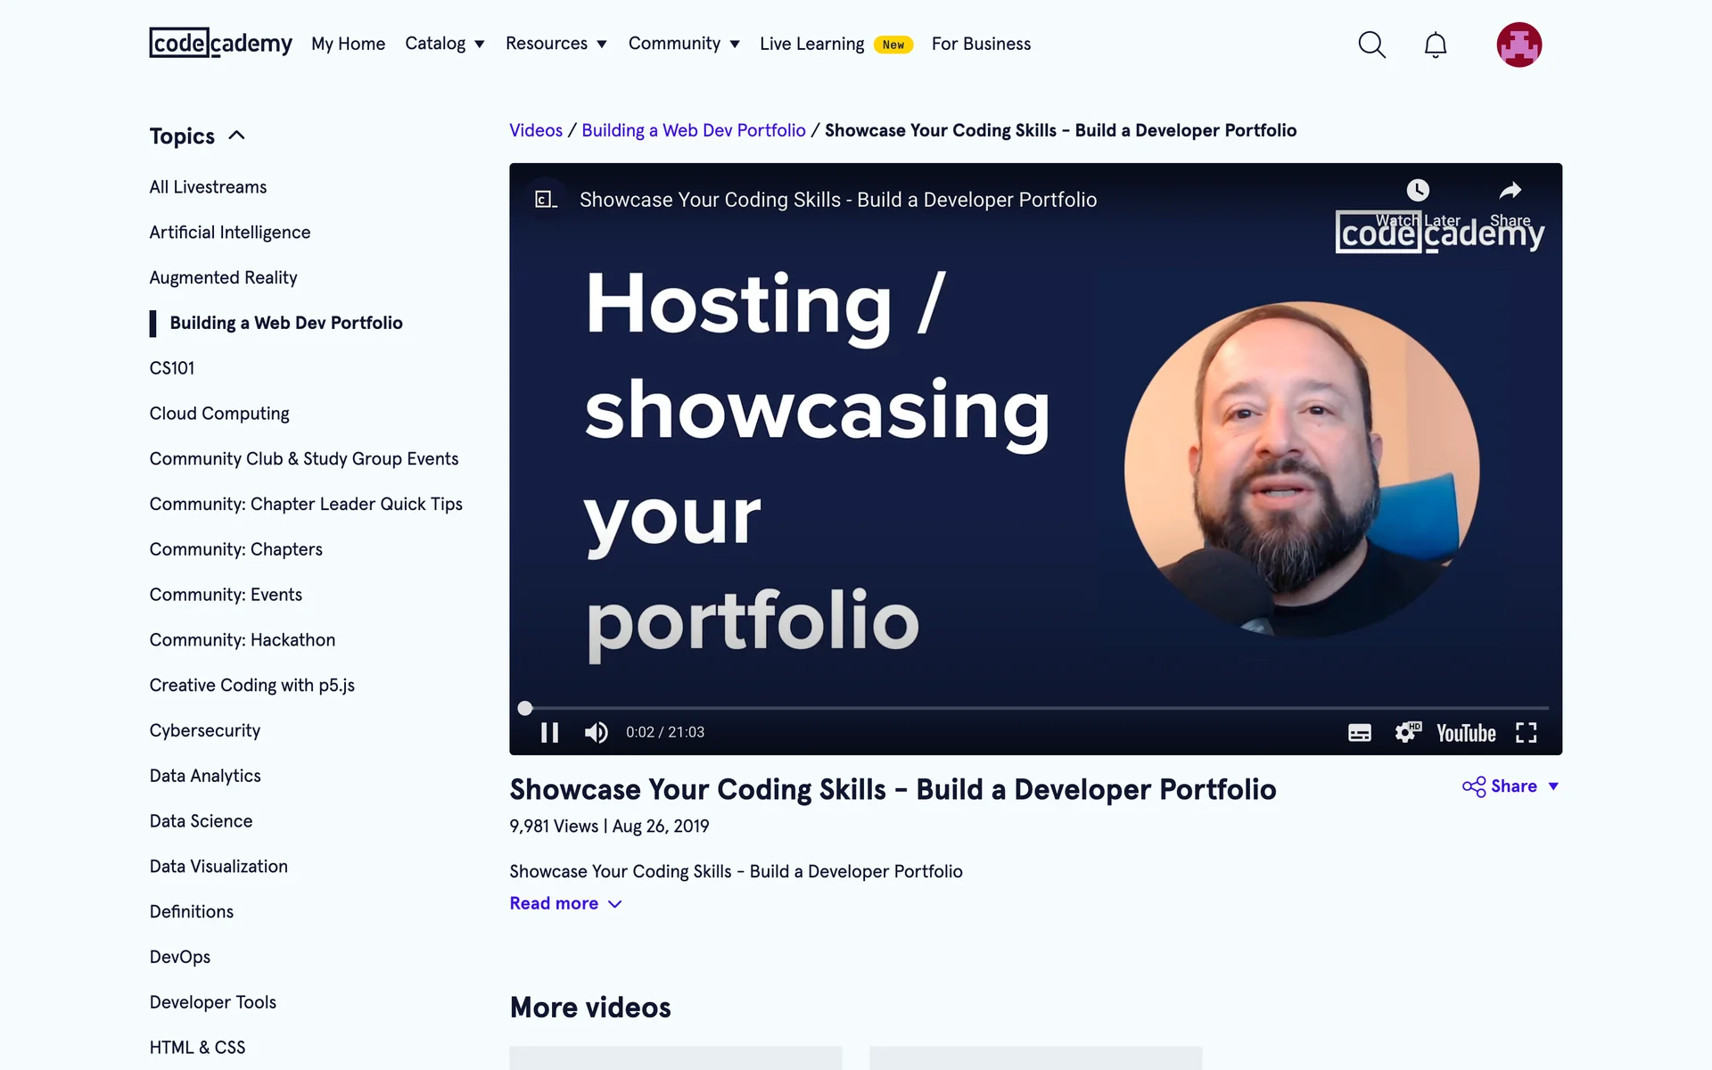Select Cloud Computing topic

219,414
